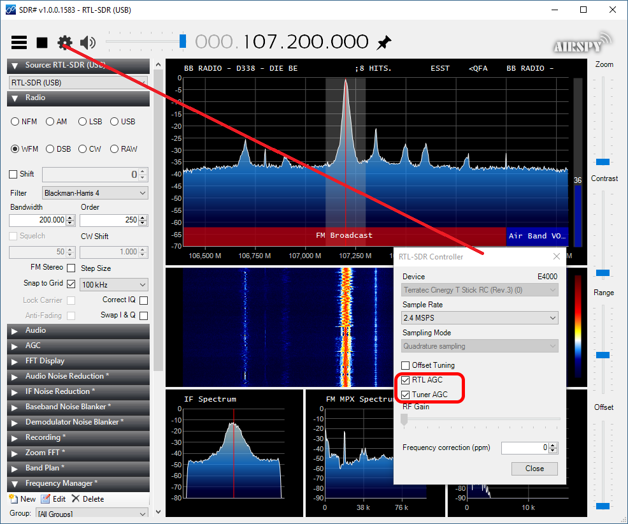This screenshot has width=628, height=524.
Task: Click the Zoom slider handle
Action: click(603, 162)
